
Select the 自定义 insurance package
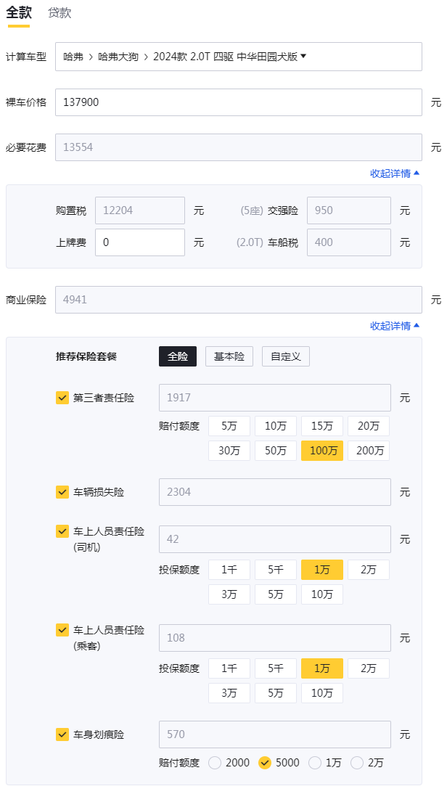[286, 356]
